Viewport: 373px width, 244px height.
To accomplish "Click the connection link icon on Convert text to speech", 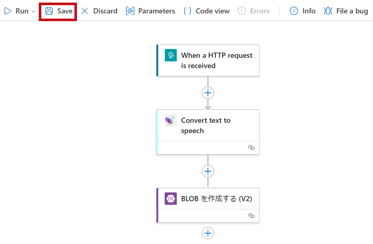I will click(x=251, y=148).
